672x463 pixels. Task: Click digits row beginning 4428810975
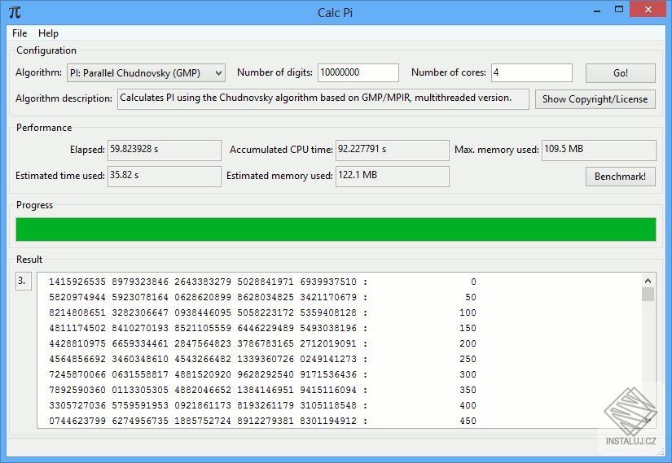[262, 343]
